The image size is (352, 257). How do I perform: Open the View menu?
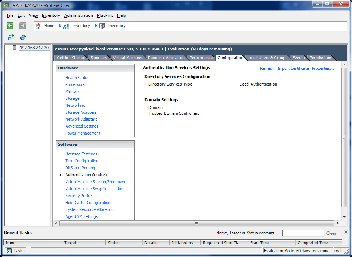33,15
